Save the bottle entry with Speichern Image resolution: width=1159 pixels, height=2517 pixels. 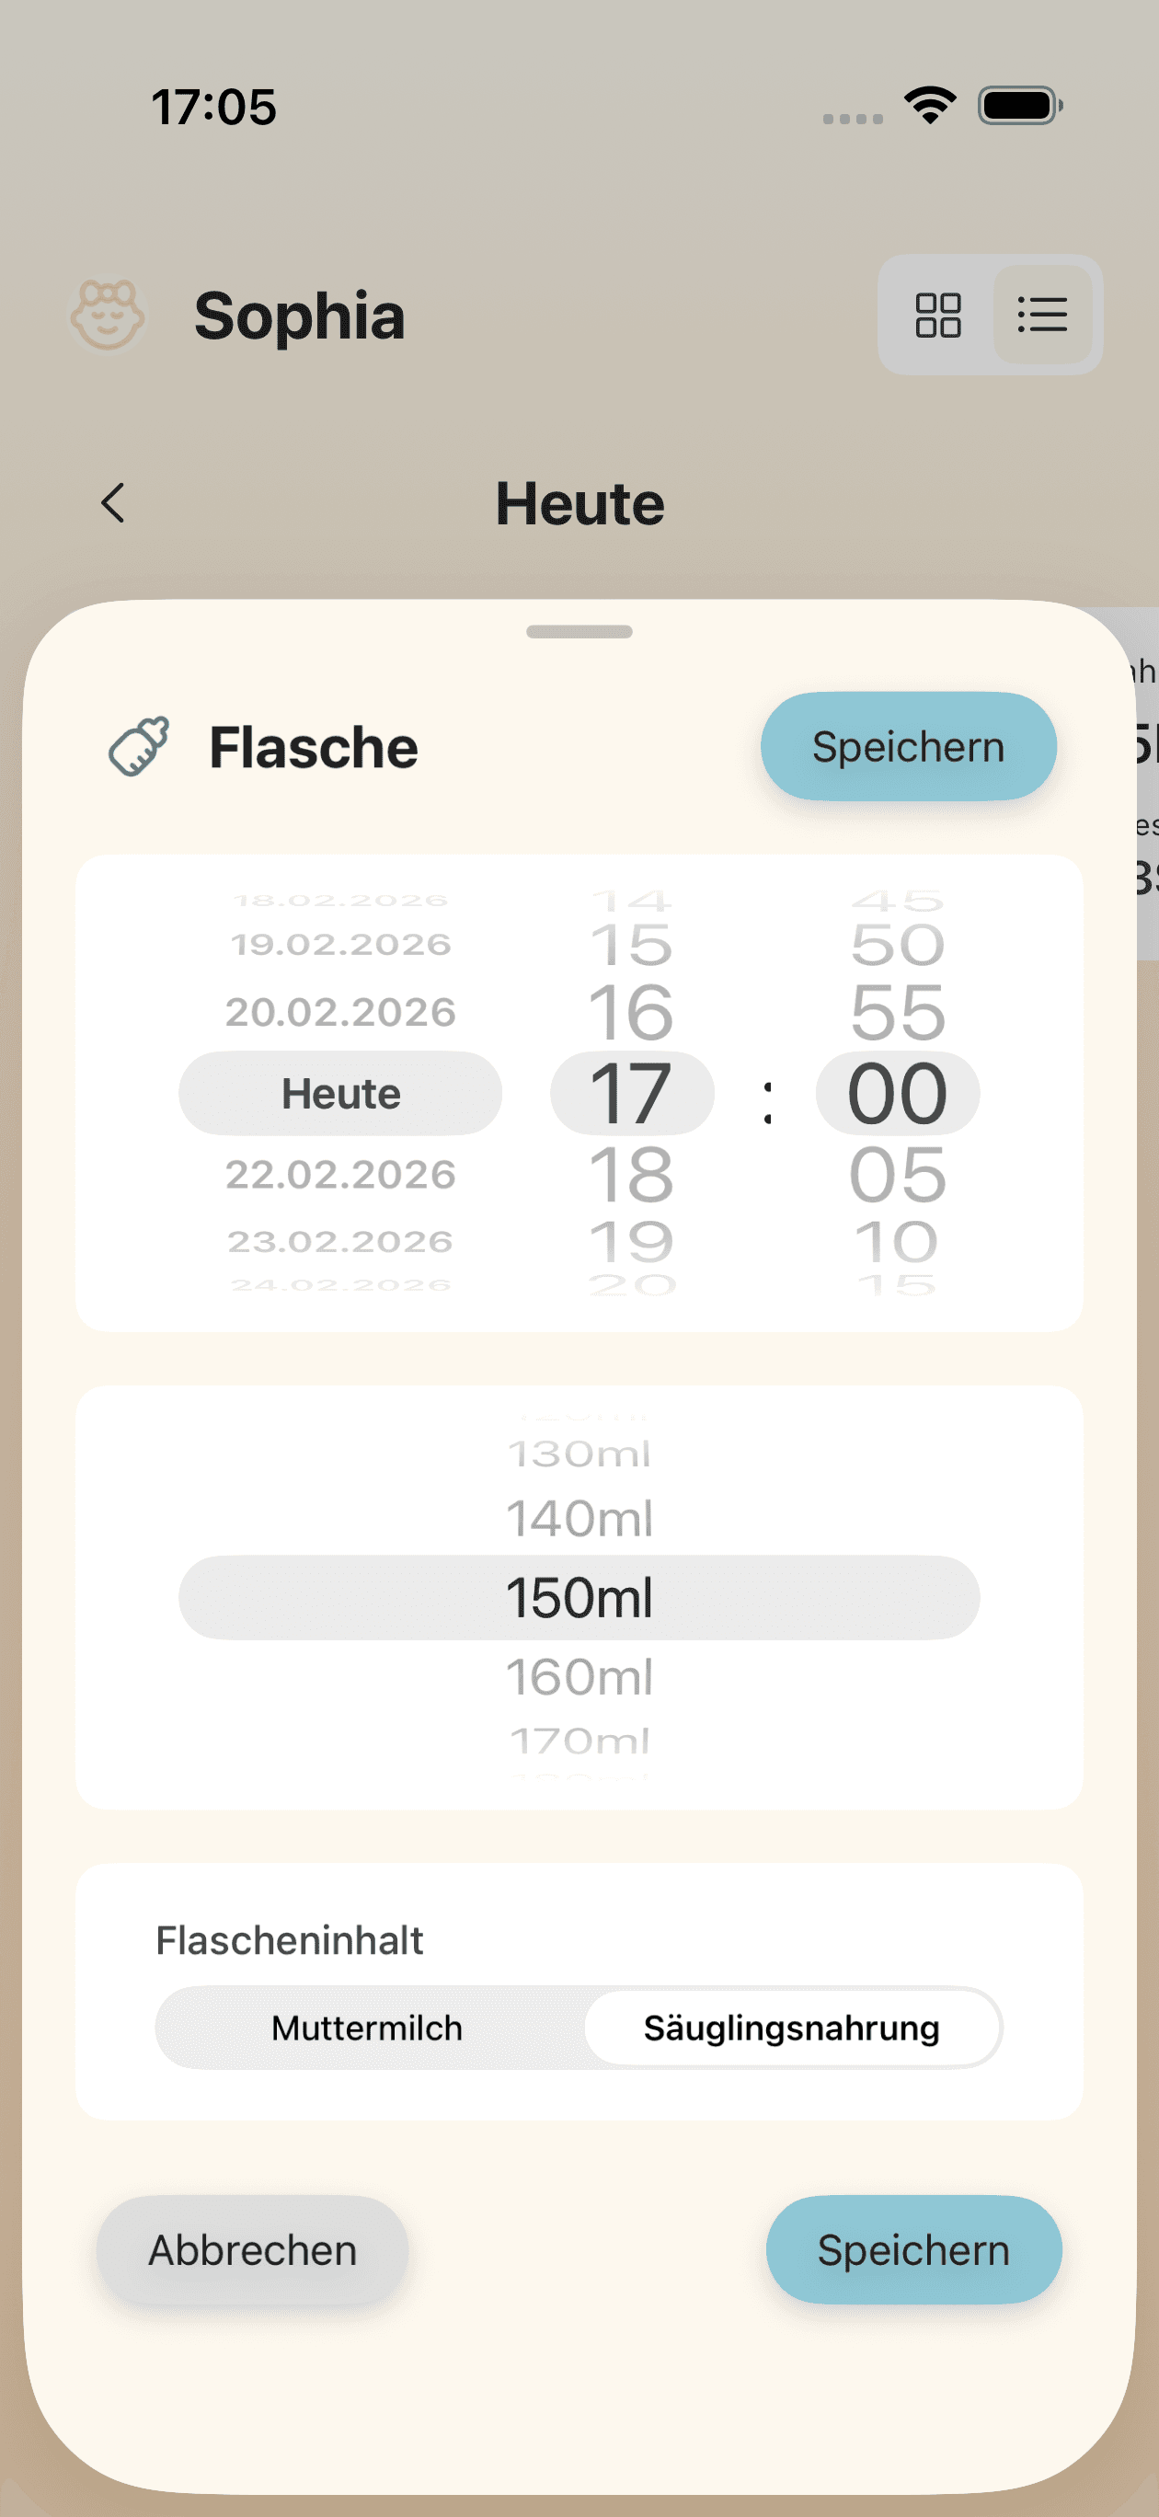907,745
